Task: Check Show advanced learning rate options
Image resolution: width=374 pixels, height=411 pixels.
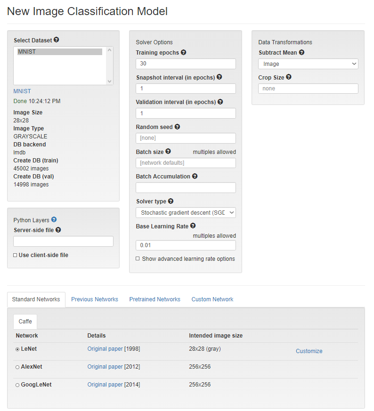Action: [x=138, y=259]
